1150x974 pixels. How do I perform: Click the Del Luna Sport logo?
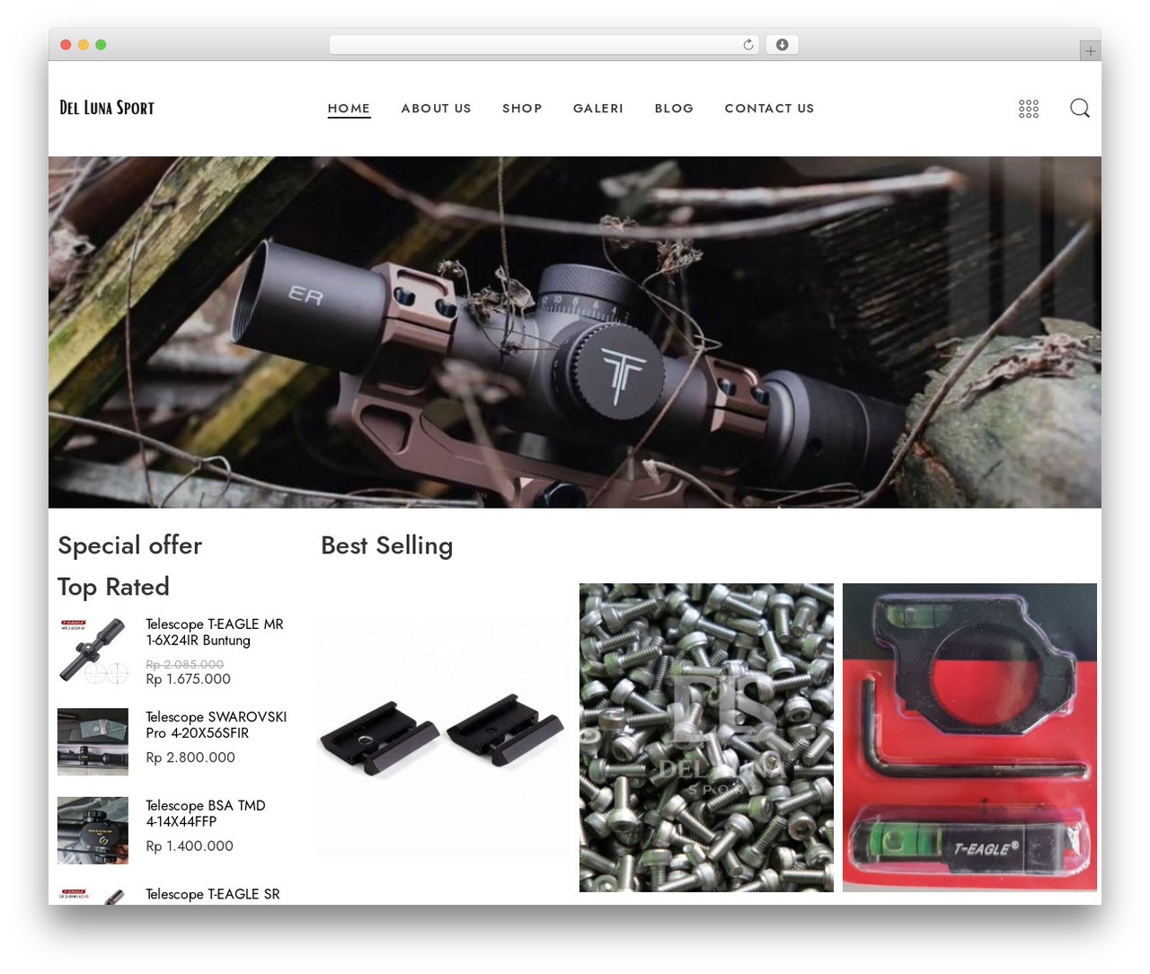(107, 108)
